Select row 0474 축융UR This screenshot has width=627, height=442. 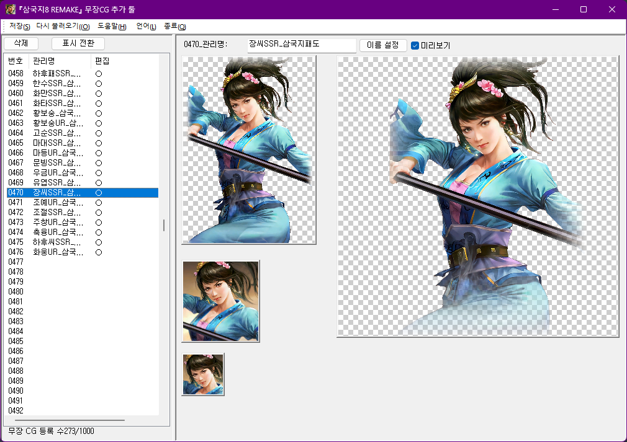coord(83,232)
